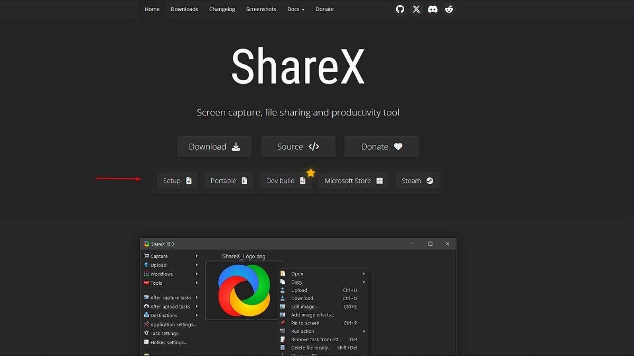Click the large Donate heart button
The height and width of the screenshot is (356, 634).
[x=381, y=147]
